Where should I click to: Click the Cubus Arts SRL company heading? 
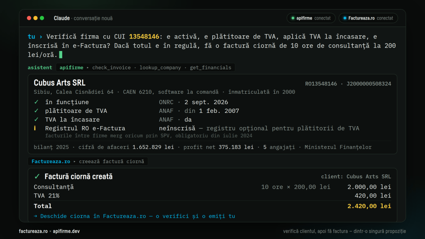click(x=60, y=83)
